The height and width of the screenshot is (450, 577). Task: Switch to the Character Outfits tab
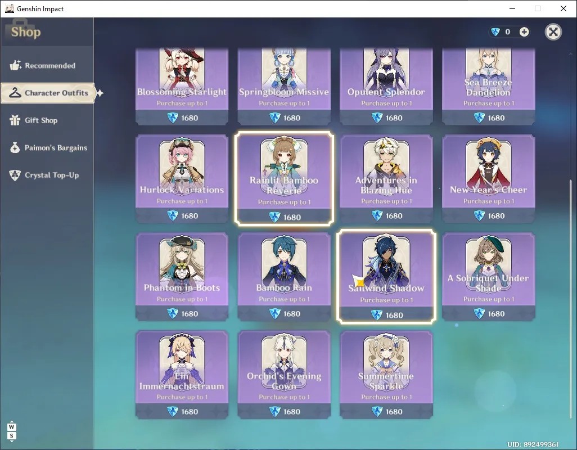click(47, 93)
